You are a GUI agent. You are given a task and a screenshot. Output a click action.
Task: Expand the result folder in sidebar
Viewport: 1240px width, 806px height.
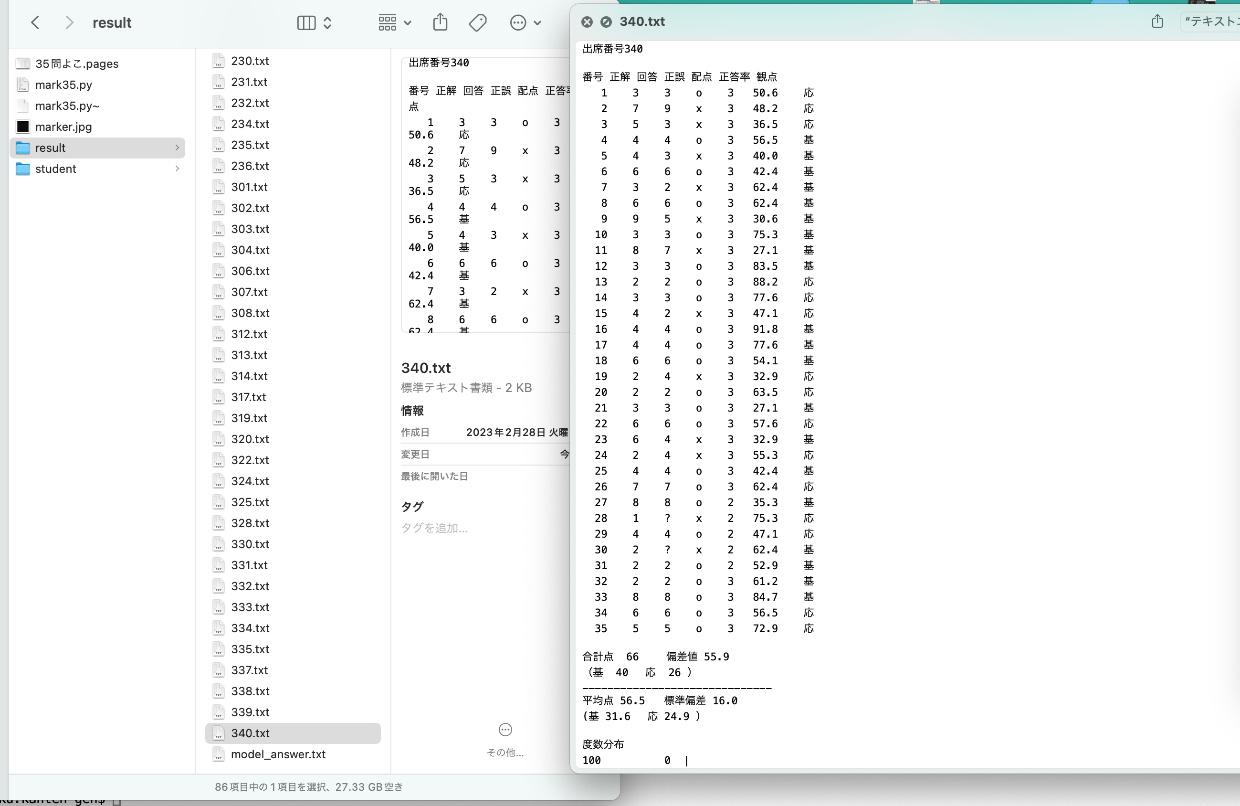pyautogui.click(x=177, y=148)
